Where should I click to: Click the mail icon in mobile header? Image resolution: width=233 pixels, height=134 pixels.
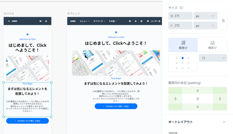click(x=41, y=21)
